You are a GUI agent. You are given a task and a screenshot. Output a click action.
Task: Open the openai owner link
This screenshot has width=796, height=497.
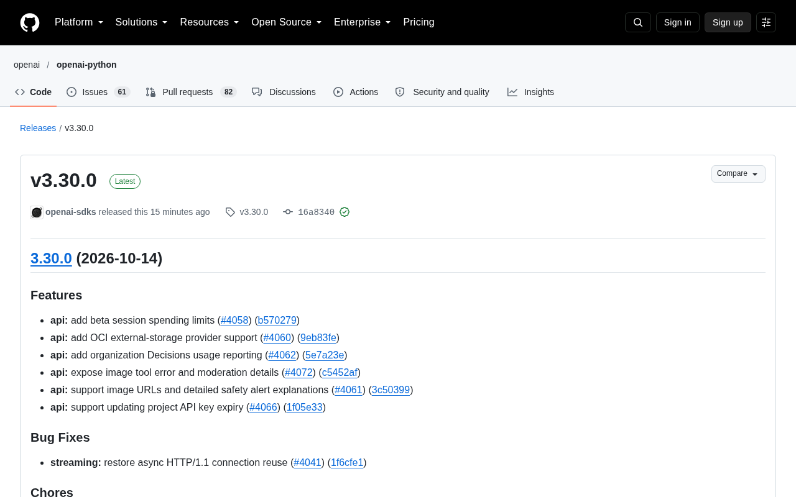click(27, 65)
